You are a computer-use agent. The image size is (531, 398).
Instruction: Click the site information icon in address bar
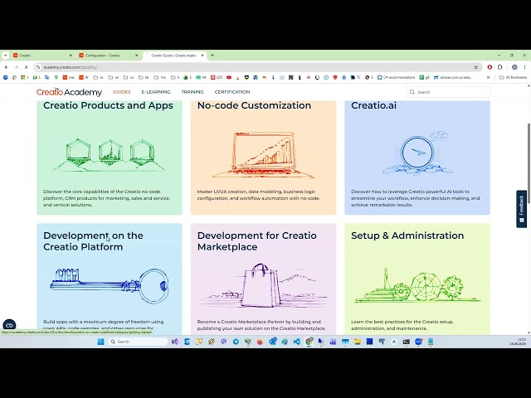(38, 67)
